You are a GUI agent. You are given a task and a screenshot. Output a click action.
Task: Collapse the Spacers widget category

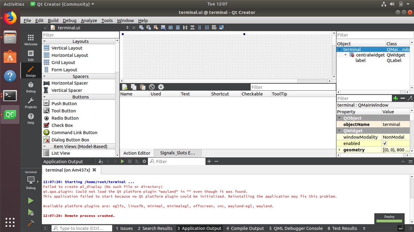coord(45,77)
